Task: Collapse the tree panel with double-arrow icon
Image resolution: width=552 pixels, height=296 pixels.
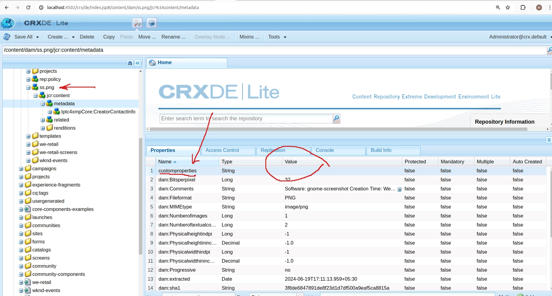Action: click(137, 63)
